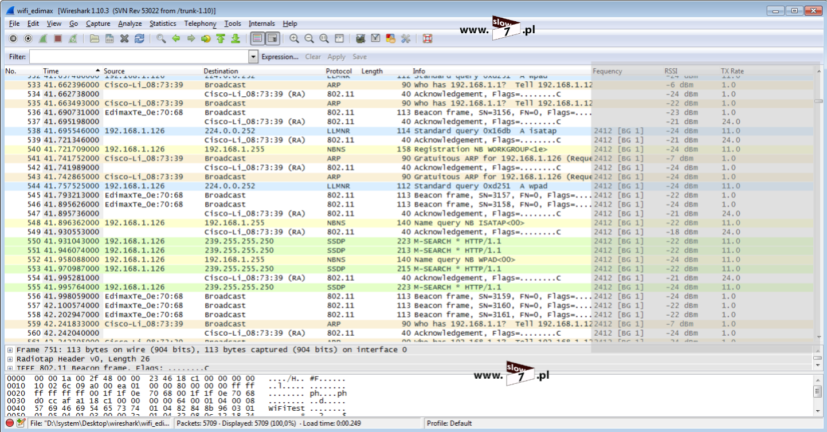827x432 pixels.
Task: Zoom in on packet text
Action: tap(294, 38)
